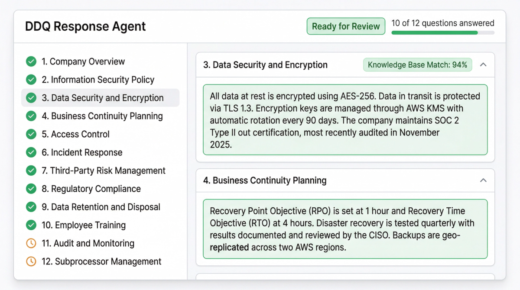Click the AES-256 encryption answer text box
520x290 pixels.
345,120
